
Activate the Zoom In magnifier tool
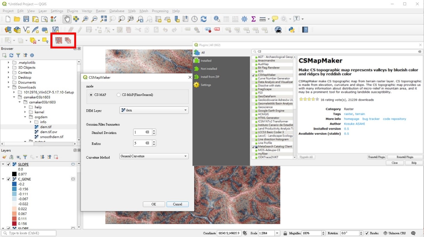tap(85, 19)
